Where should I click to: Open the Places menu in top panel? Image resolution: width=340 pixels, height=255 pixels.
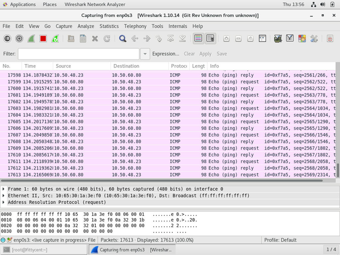coord(50,5)
